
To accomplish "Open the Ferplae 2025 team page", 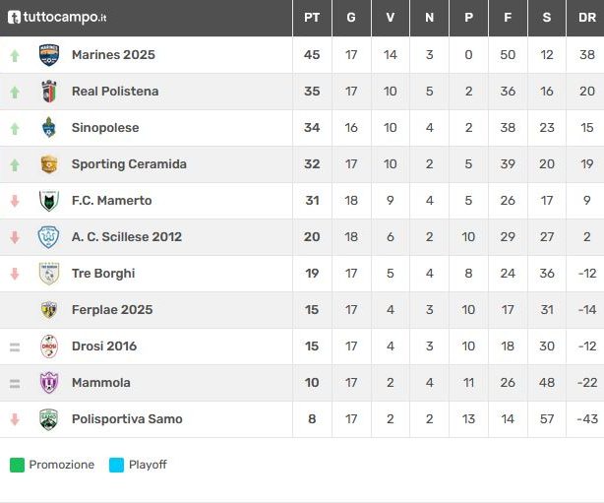I will (112, 310).
